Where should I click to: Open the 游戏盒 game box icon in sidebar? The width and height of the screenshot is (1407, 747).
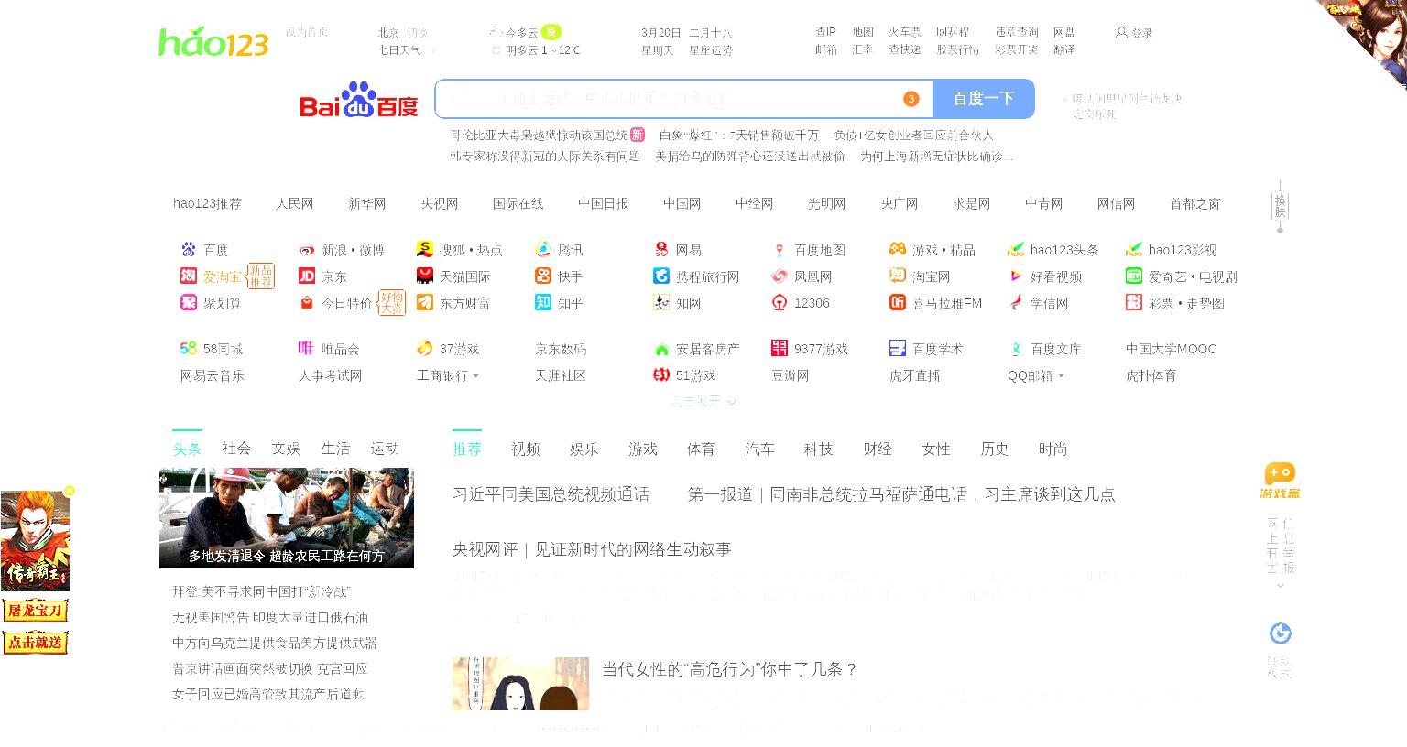[1280, 481]
